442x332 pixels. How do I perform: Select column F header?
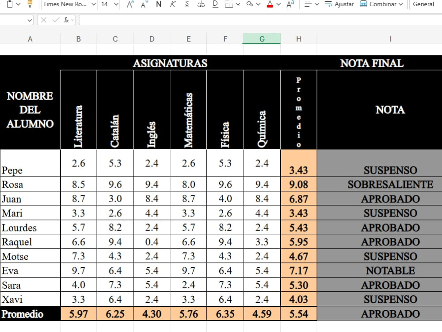[225, 39]
